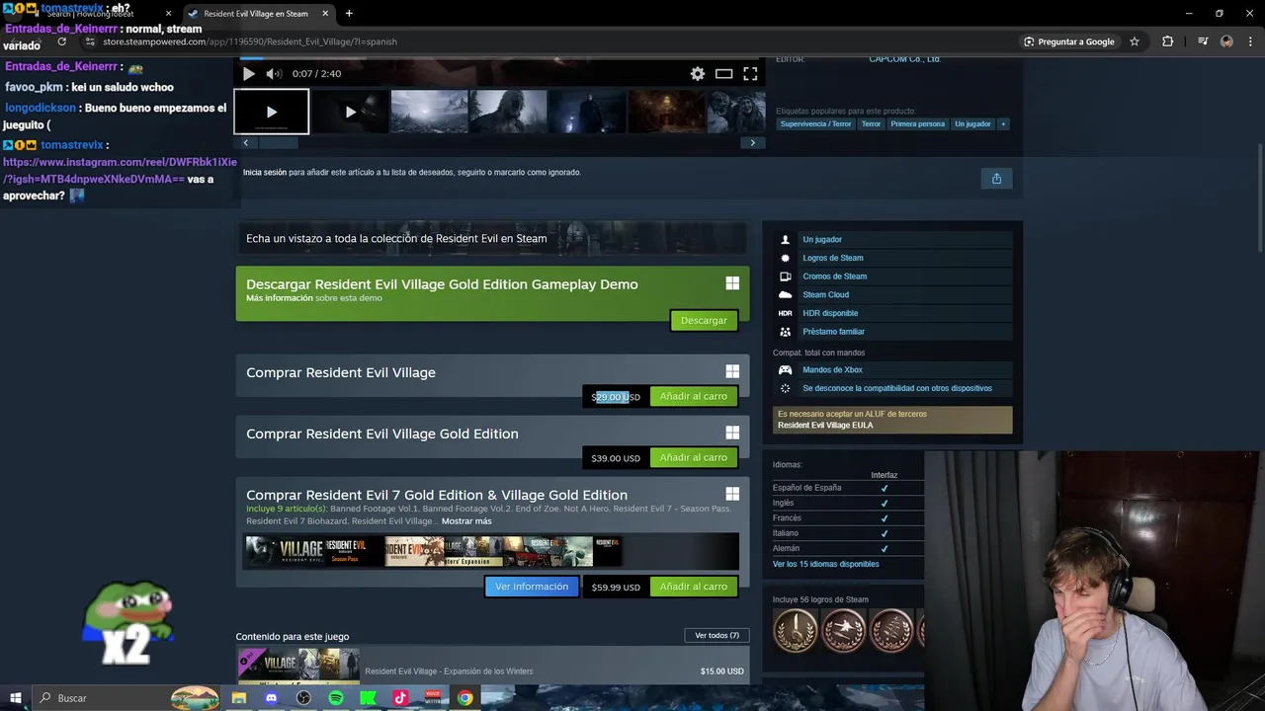Open OBS Studio from taskbar

click(x=303, y=698)
